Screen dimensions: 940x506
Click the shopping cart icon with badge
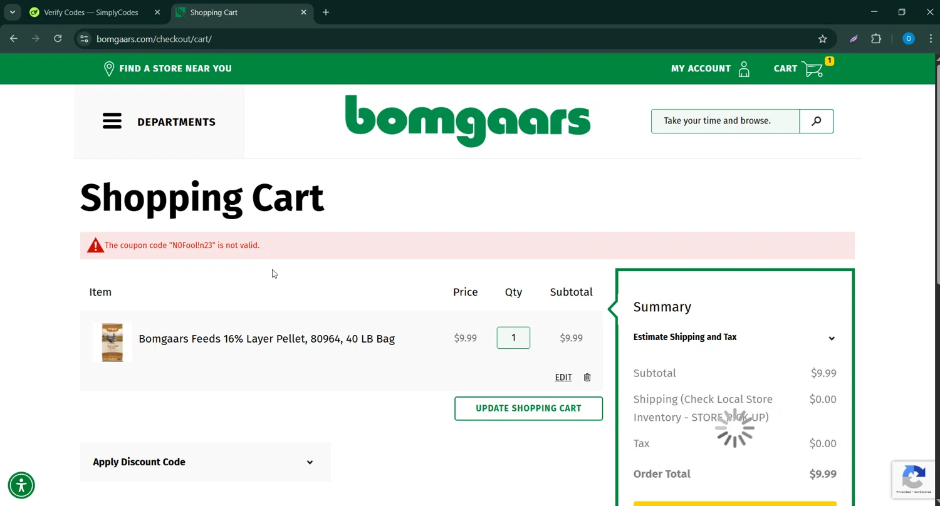tap(813, 69)
